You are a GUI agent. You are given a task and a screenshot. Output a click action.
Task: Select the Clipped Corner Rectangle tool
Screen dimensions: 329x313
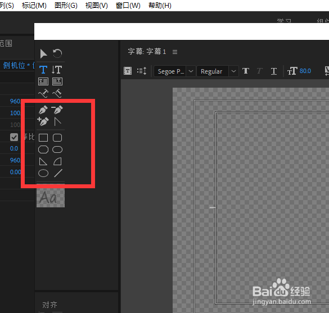(x=43, y=149)
